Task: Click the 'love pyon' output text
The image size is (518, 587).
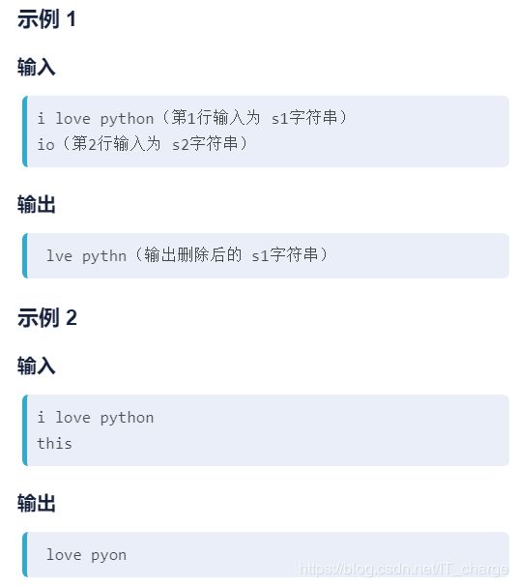Action: 86,555
